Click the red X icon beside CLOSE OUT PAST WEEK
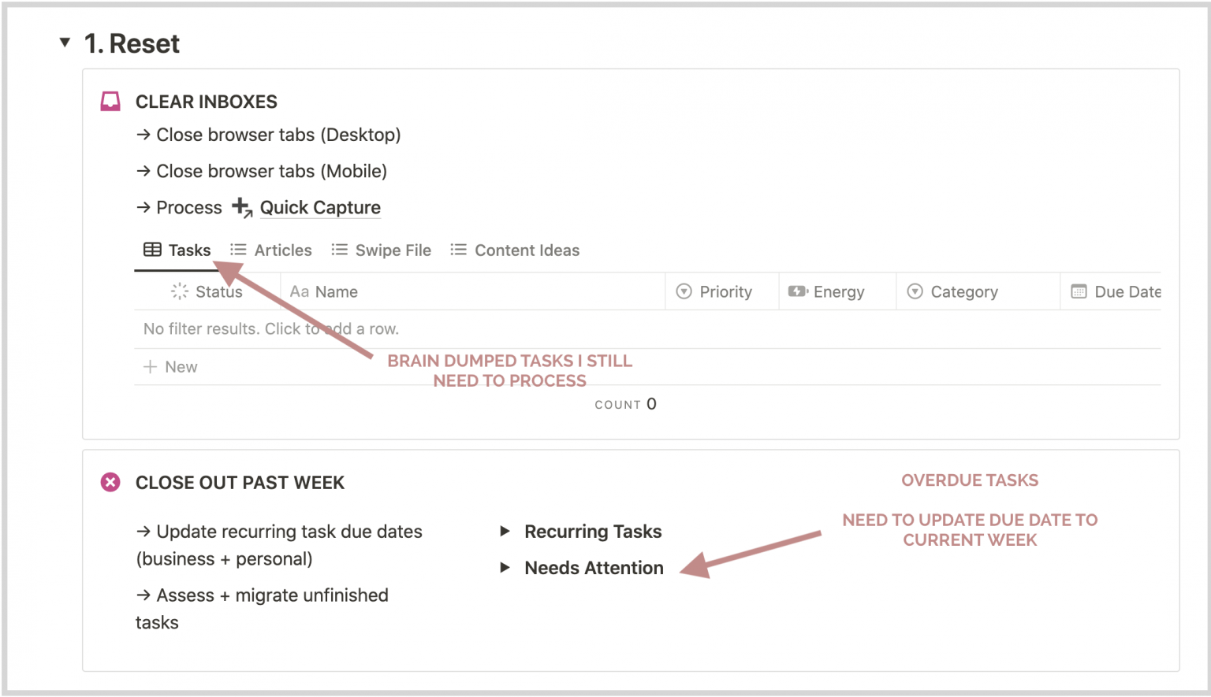 tap(110, 482)
